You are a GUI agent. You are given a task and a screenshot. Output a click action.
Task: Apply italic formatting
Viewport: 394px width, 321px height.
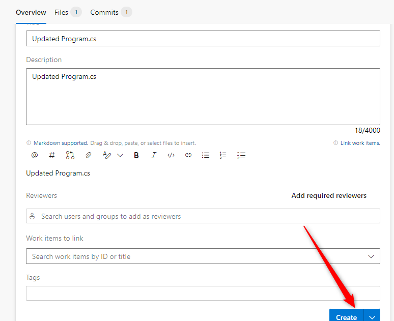(x=154, y=155)
